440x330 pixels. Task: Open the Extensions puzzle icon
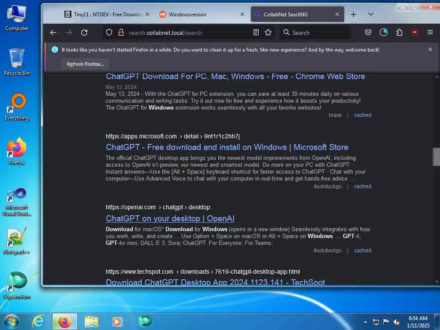coord(399,33)
